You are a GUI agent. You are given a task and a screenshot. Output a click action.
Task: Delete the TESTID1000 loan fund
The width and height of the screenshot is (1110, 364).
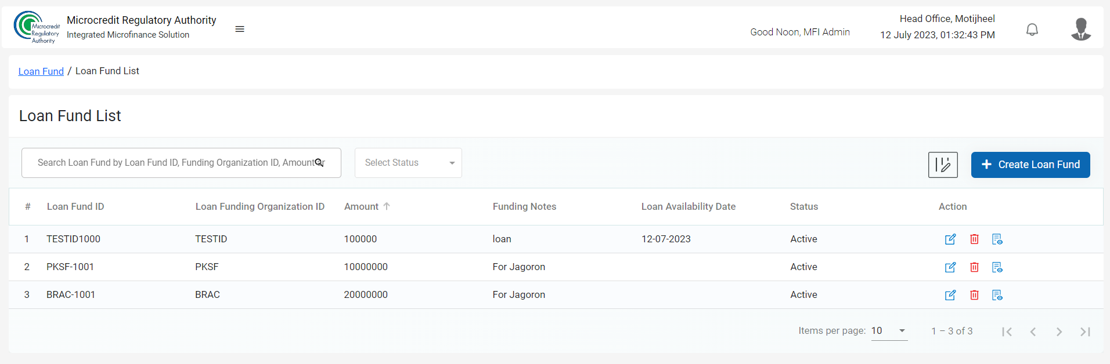[x=974, y=239]
